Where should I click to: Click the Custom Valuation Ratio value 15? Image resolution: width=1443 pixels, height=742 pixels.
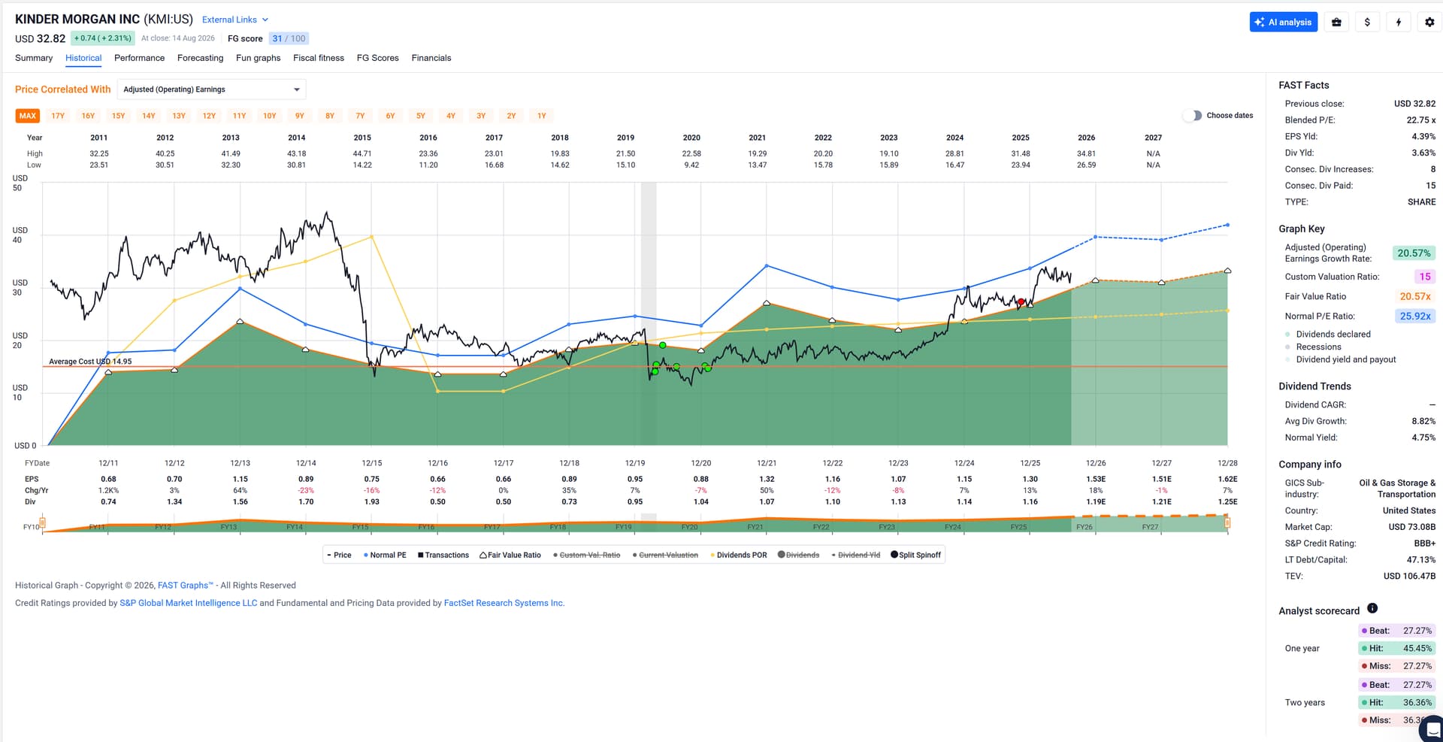click(x=1425, y=277)
